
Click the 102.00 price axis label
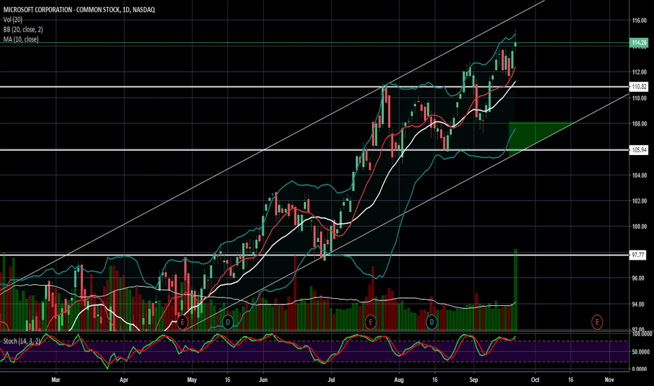(x=639, y=201)
